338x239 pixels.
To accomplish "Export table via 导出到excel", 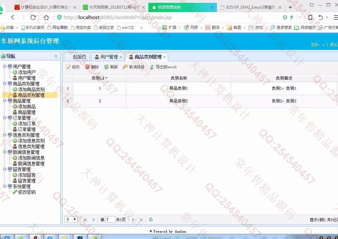I will [x=163, y=67].
